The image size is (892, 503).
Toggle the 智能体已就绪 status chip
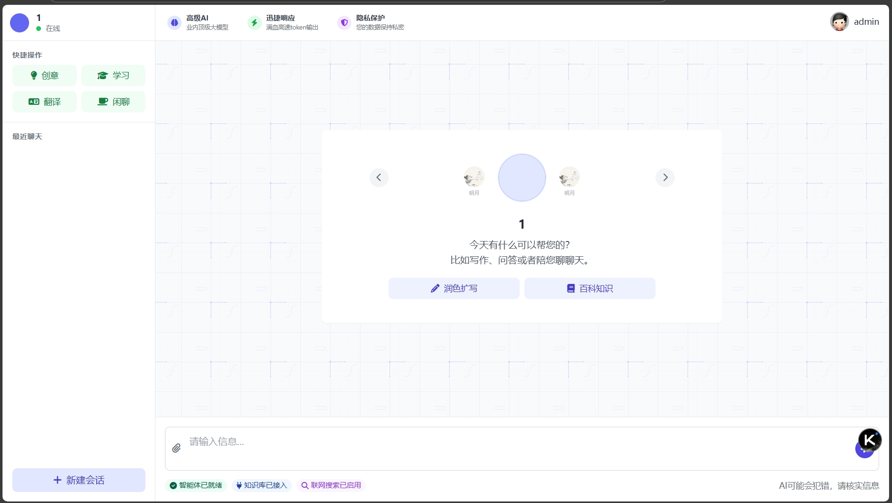[x=196, y=485]
